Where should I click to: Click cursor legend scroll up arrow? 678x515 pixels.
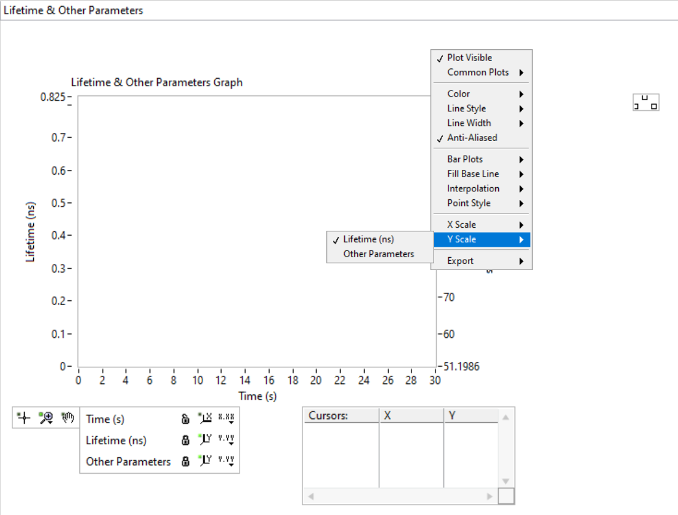coord(506,417)
